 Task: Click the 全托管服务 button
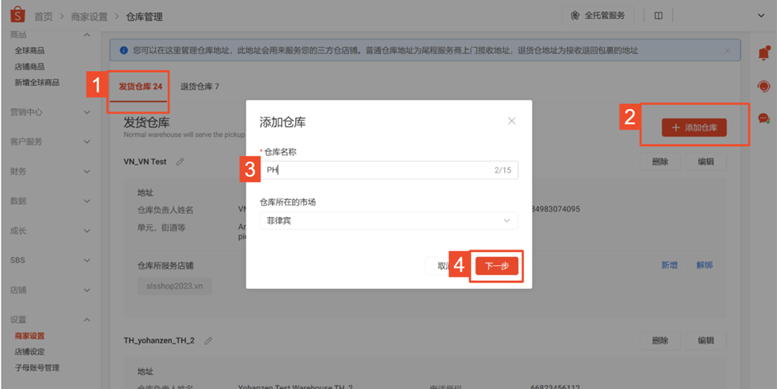[598, 16]
